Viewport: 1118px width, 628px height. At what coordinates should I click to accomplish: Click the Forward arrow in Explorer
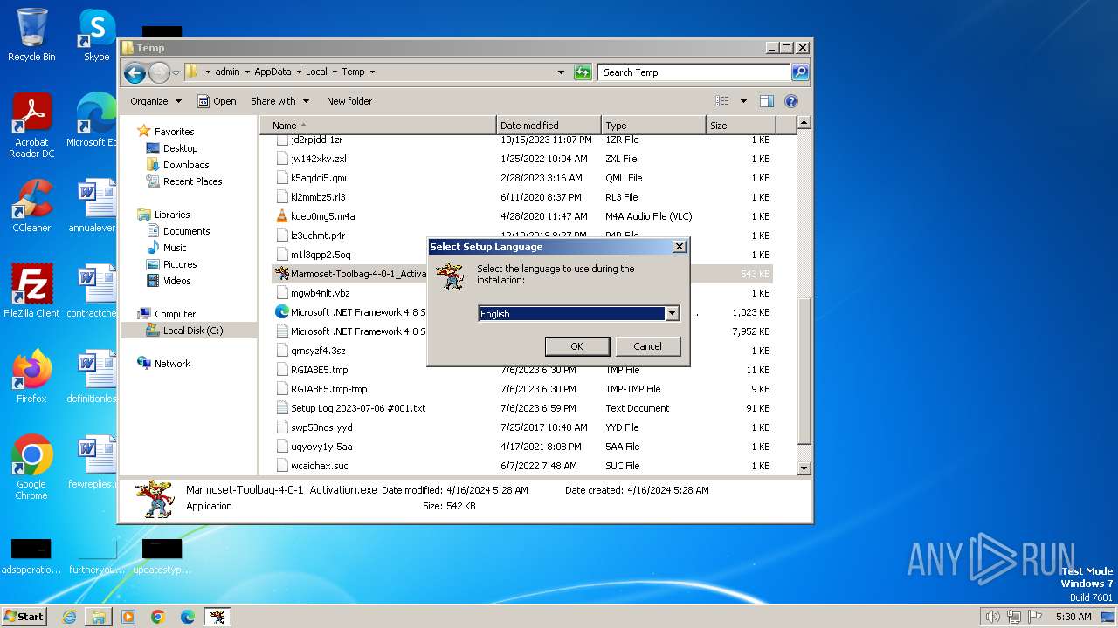pyautogui.click(x=159, y=72)
